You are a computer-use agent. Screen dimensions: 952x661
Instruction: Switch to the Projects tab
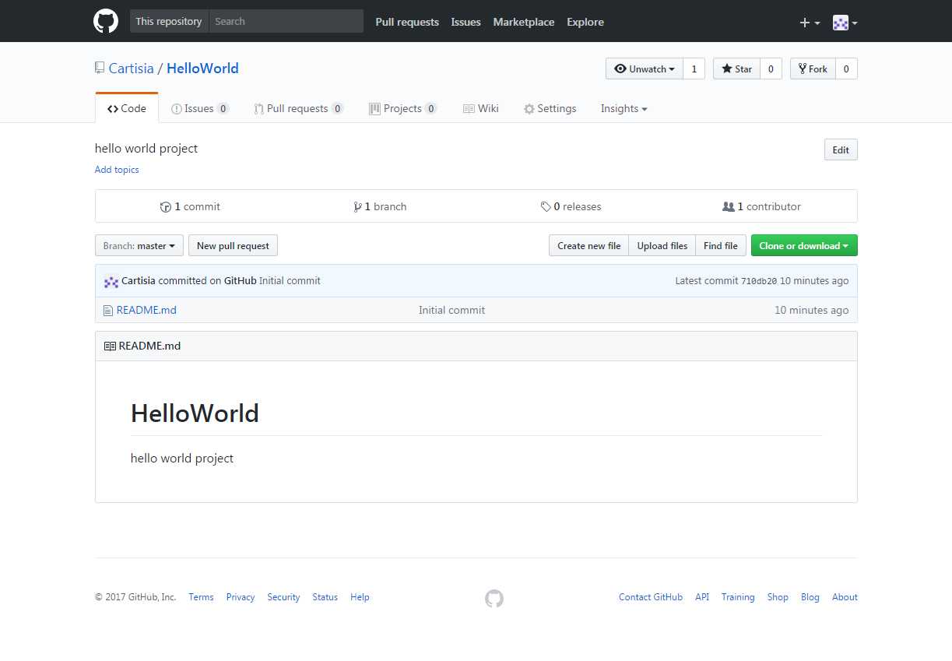(403, 108)
